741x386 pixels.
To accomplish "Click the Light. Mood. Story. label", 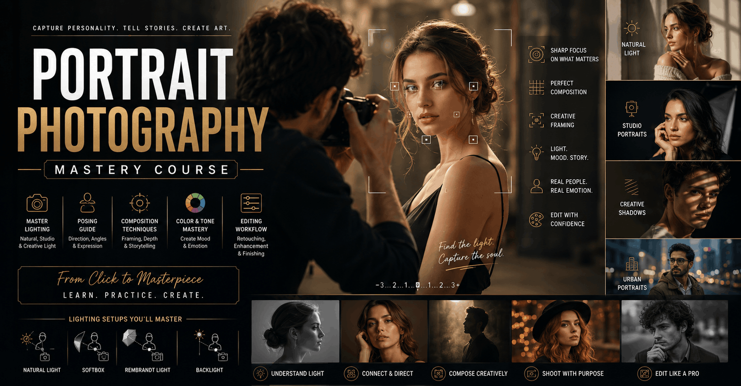I will 569,153.
